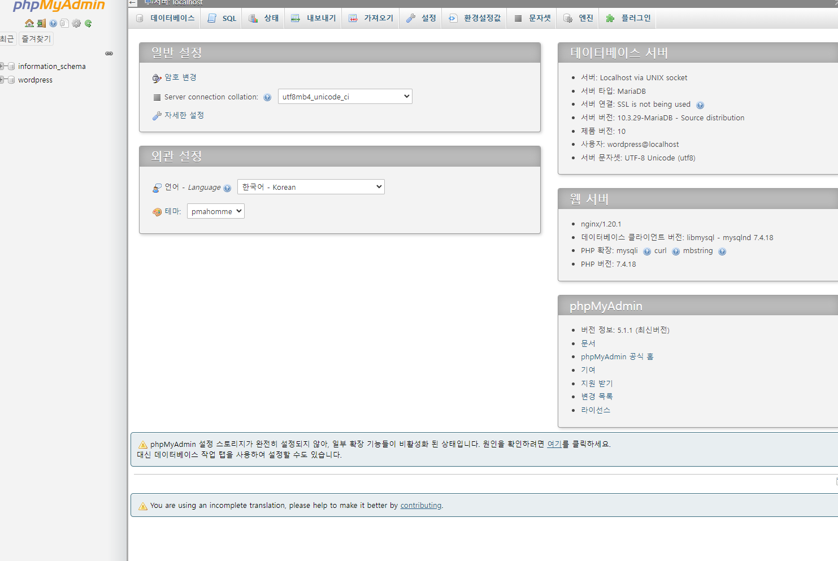Click help icon after mbstring extension
This screenshot has height=561, width=838.
pyautogui.click(x=722, y=251)
